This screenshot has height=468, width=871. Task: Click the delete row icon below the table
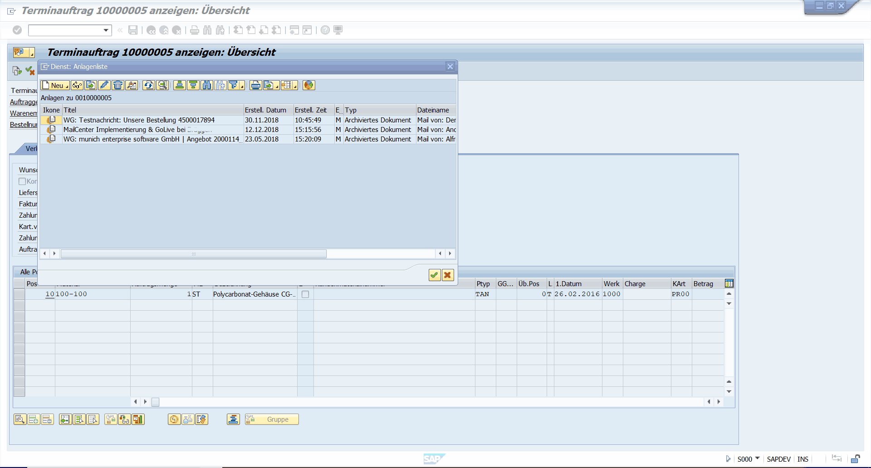[47, 419]
